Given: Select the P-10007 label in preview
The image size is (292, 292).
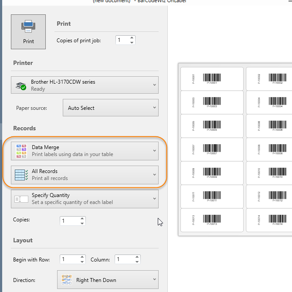Looking at the screenshot, I should point(212,149).
